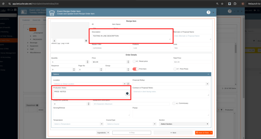The height and width of the screenshot is (139, 261).
Task: Go to the Next item
Action: click(x=173, y=133)
